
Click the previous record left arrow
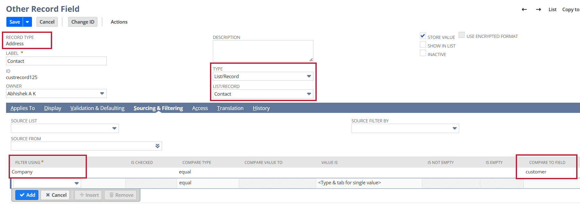524,10
